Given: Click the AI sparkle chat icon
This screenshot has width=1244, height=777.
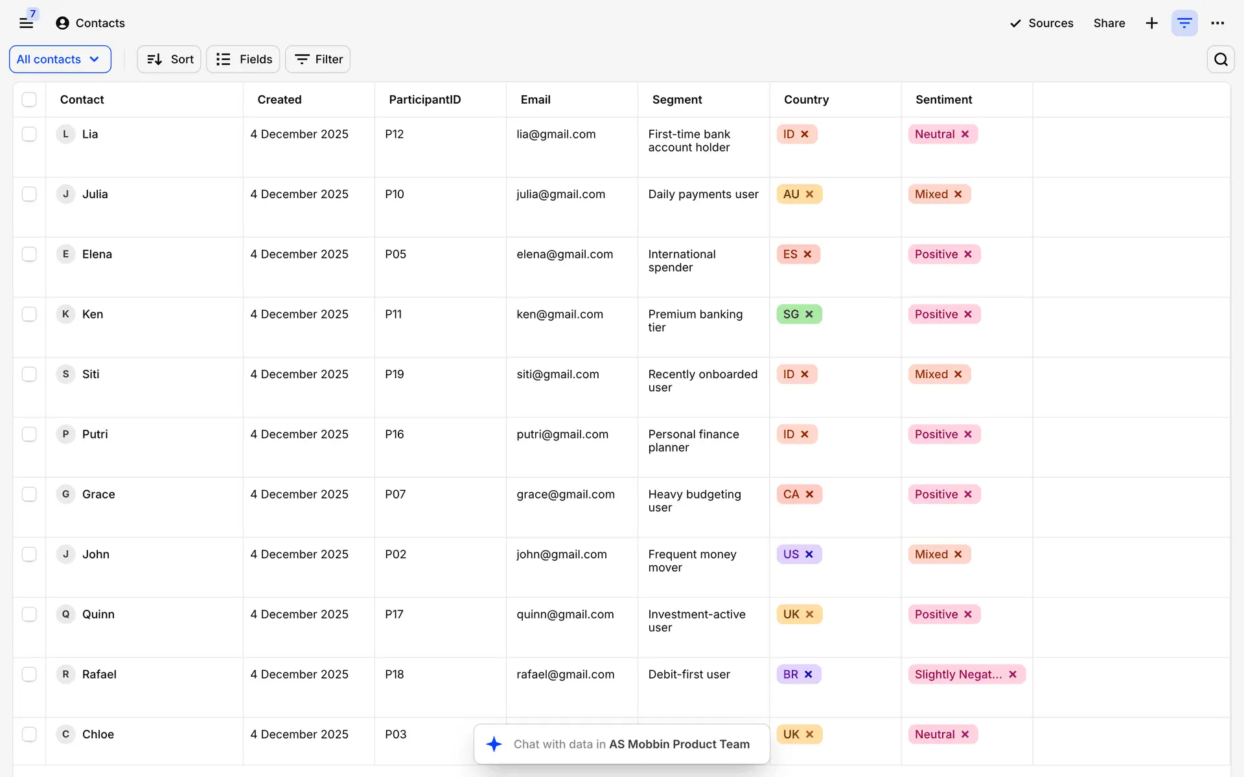Looking at the screenshot, I should tap(494, 744).
